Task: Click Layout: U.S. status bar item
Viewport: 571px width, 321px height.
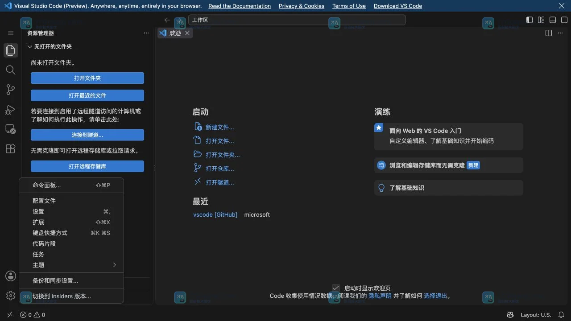Action: [536, 315]
